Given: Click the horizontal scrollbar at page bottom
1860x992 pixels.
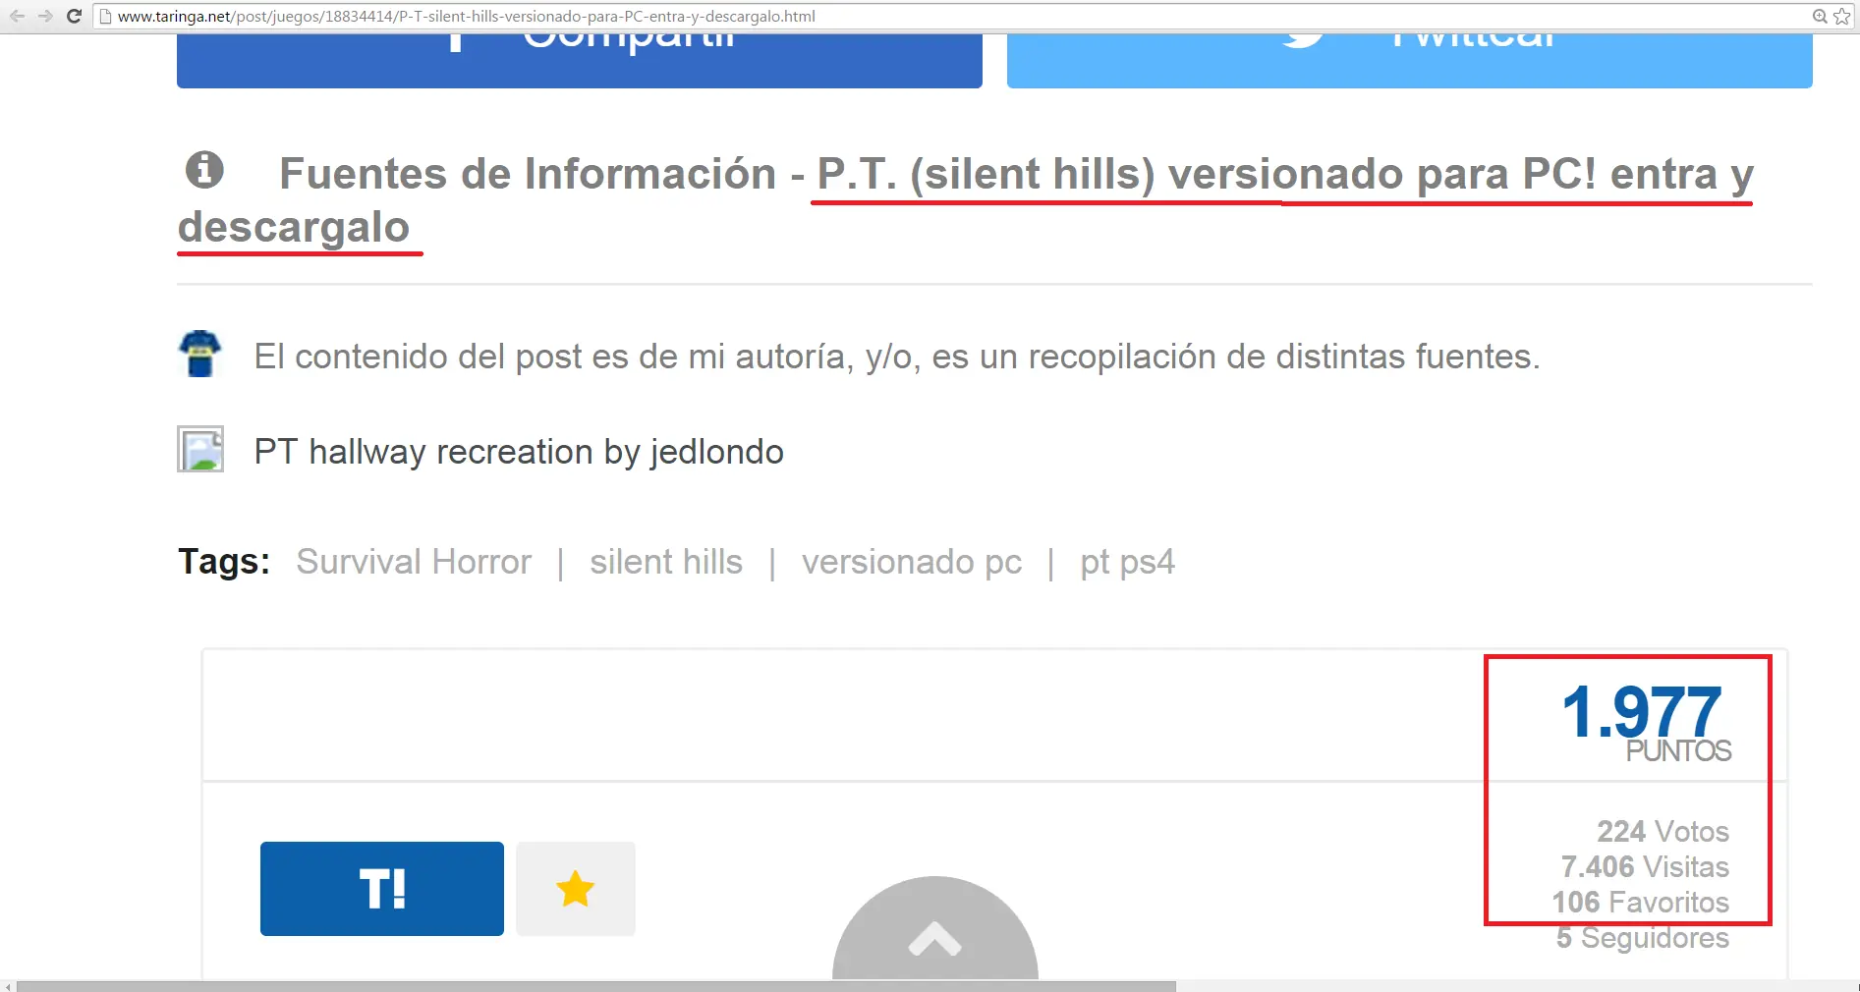Looking at the screenshot, I should pos(595,985).
